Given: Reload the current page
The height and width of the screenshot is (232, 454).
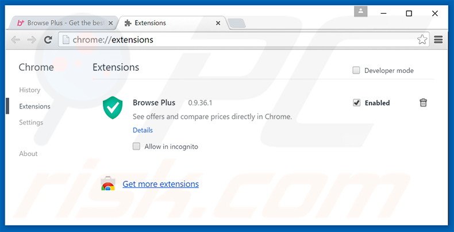Looking at the screenshot, I should point(48,40).
